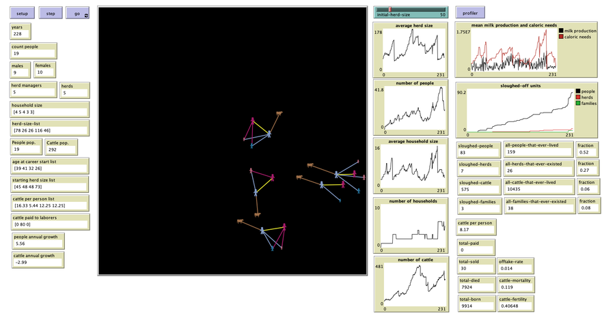The image size is (615, 324).
Task: Select the count people monitor
Action: click(33, 51)
